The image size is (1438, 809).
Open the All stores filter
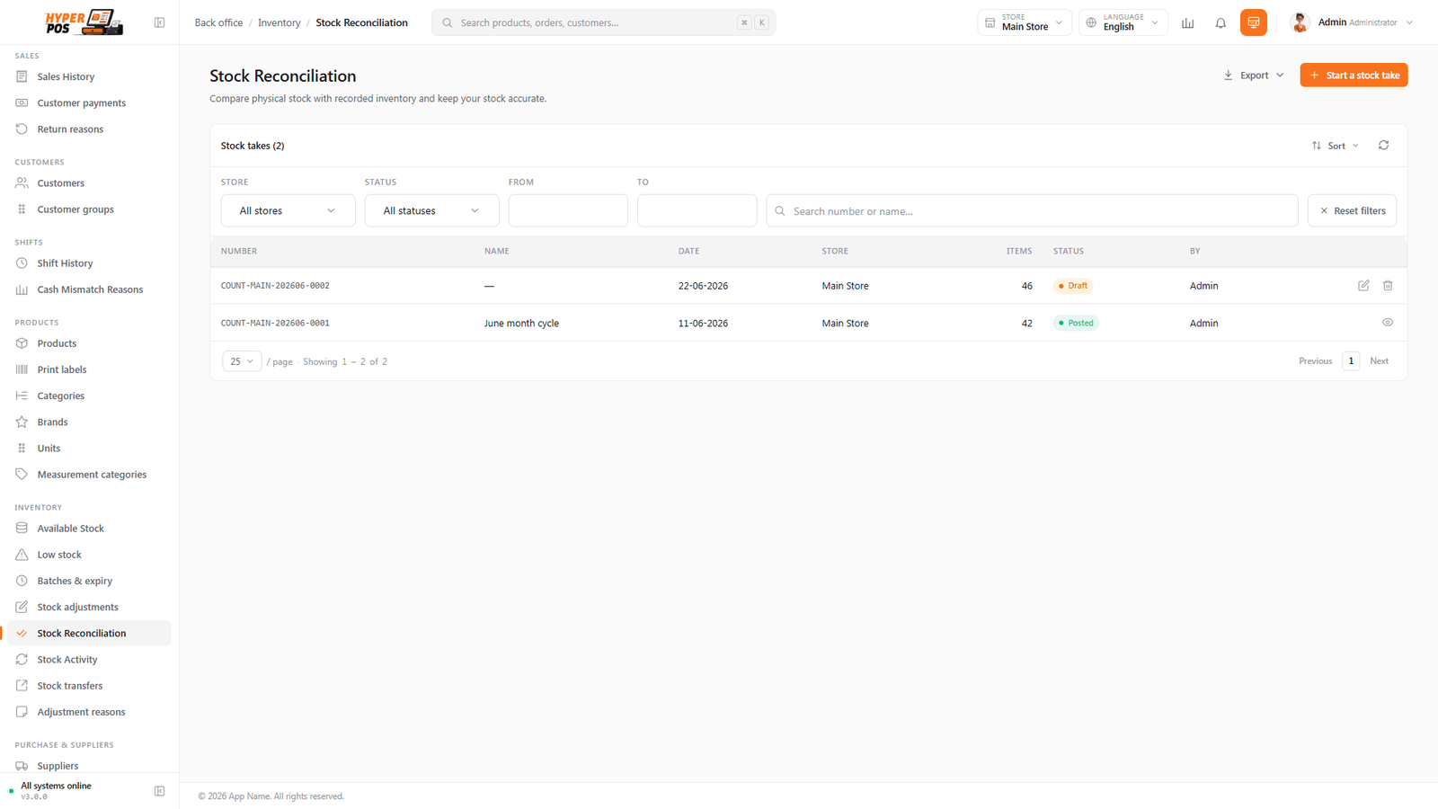(x=288, y=210)
